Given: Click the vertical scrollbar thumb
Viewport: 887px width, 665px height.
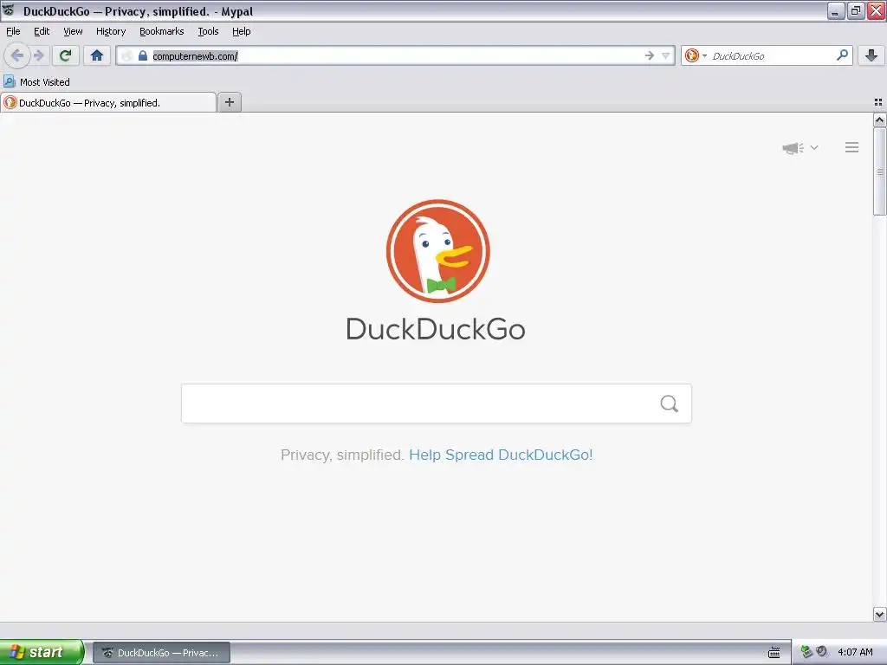Looking at the screenshot, I should click(x=879, y=171).
